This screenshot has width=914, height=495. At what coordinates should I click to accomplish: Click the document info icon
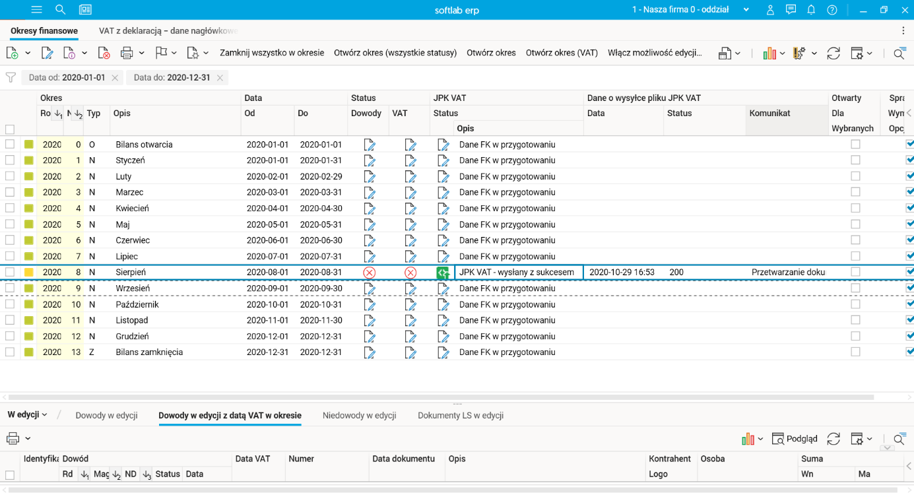pyautogui.click(x=69, y=53)
